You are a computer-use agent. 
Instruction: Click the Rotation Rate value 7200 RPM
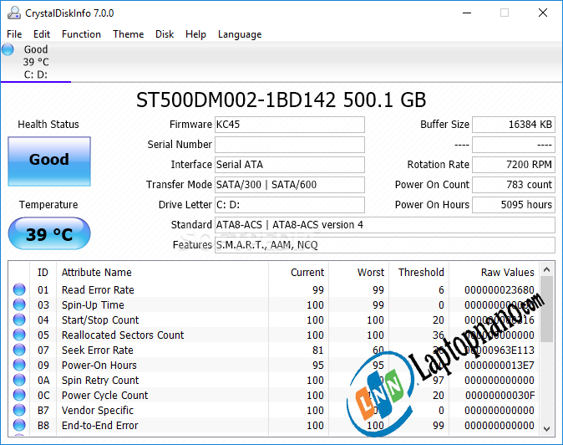pyautogui.click(x=514, y=165)
